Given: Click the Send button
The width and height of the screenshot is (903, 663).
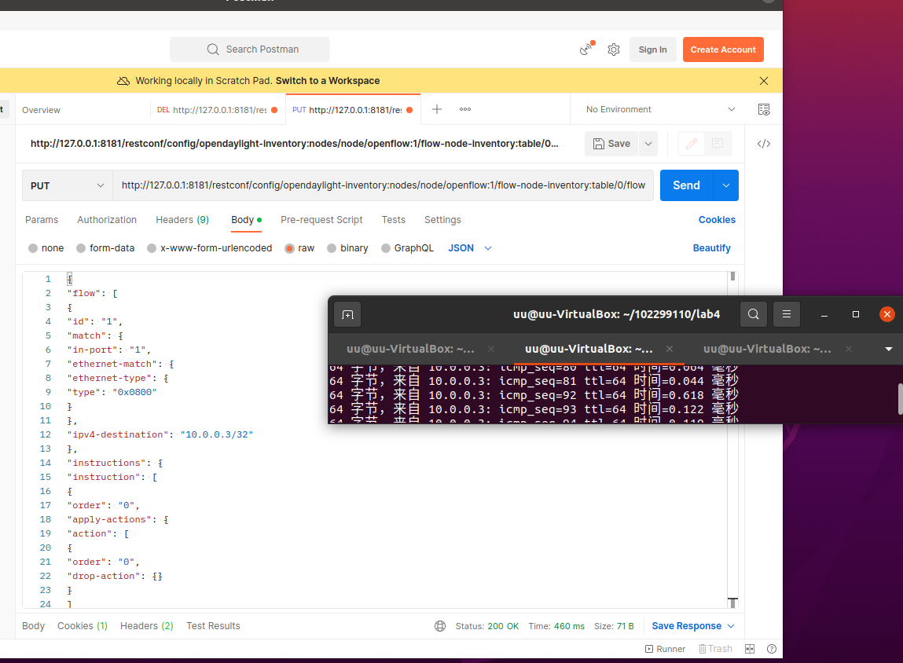Looking at the screenshot, I should pos(686,185).
